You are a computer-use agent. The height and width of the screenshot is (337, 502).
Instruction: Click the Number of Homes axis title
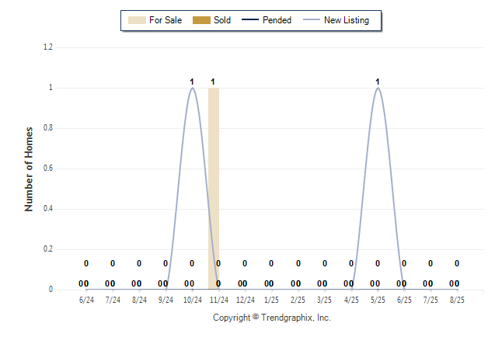(x=29, y=169)
